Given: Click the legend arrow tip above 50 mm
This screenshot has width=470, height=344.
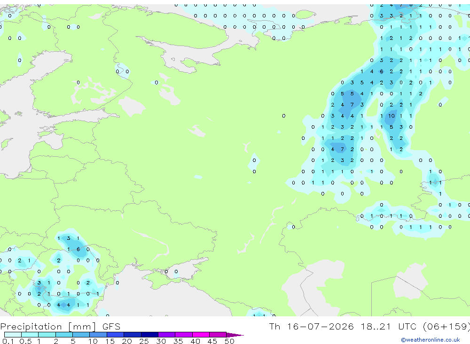Looking at the screenshot, I should (x=235, y=335).
